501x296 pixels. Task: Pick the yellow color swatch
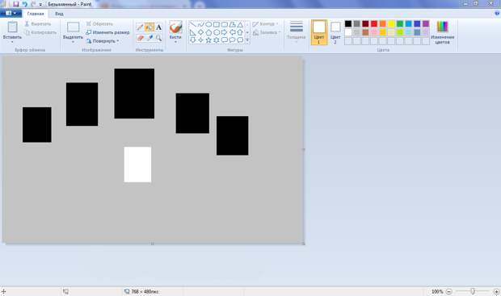click(x=391, y=23)
